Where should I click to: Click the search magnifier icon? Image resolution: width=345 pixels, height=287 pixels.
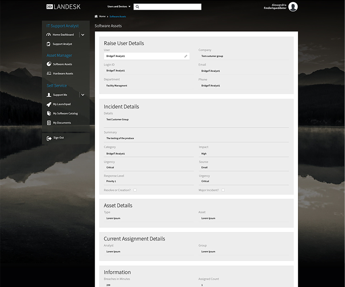pos(137,7)
